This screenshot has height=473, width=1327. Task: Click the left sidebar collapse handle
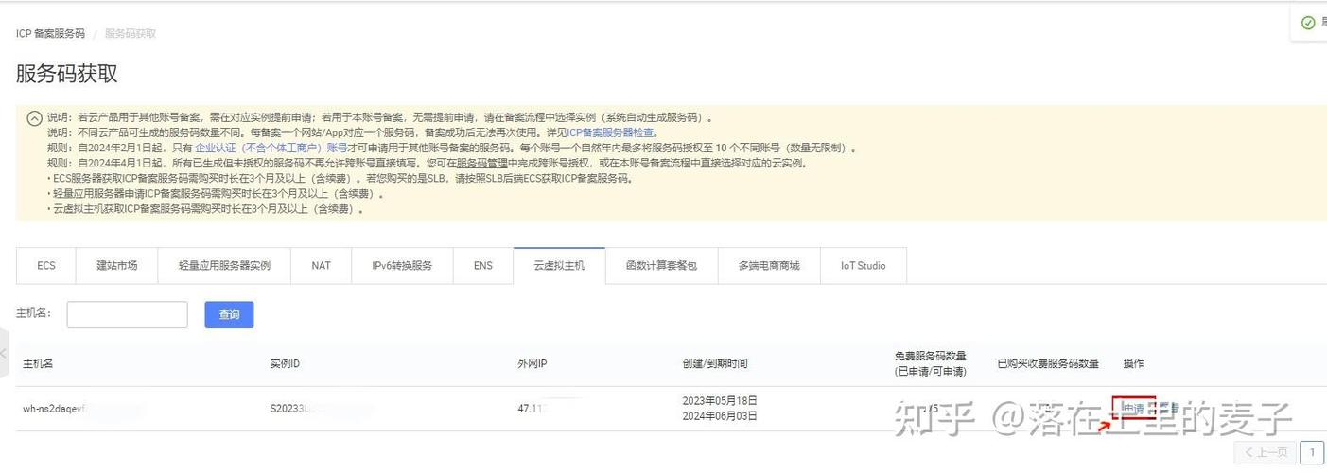pyautogui.click(x=4, y=353)
